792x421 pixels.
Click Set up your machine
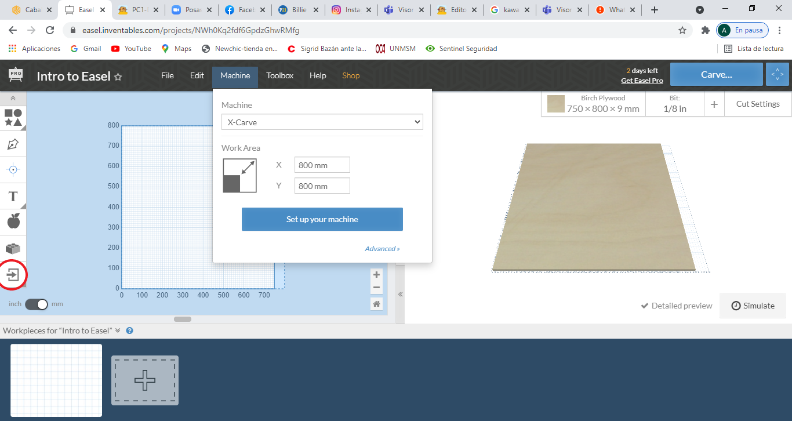pos(322,219)
